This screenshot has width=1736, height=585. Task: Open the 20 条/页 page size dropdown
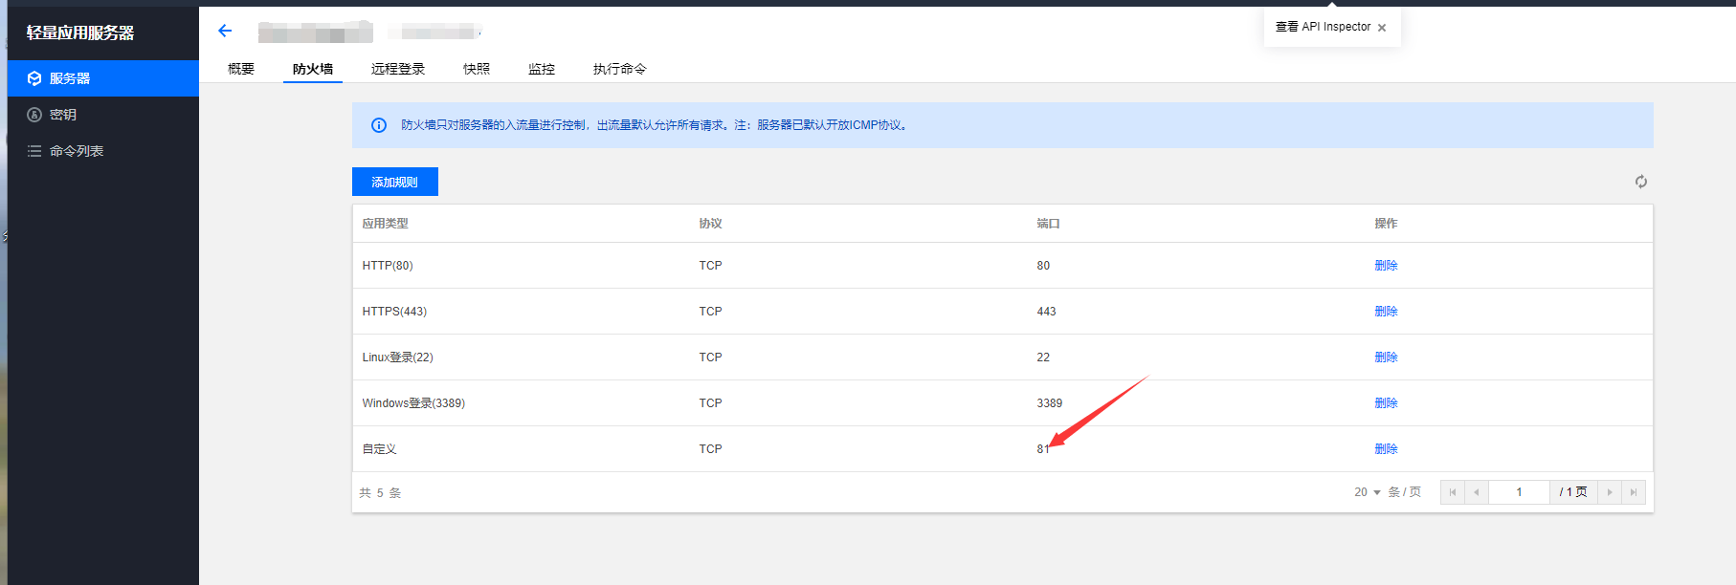(1368, 492)
